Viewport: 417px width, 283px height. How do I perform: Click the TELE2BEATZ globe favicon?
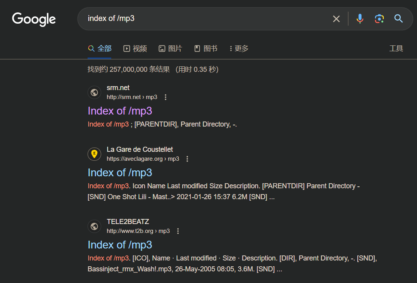(x=95, y=226)
